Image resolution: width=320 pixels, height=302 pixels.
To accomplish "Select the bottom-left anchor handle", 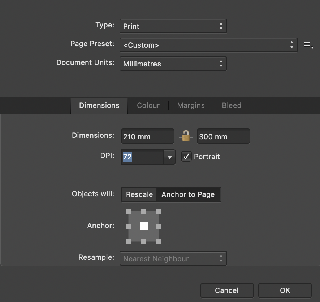I will [x=128, y=242].
